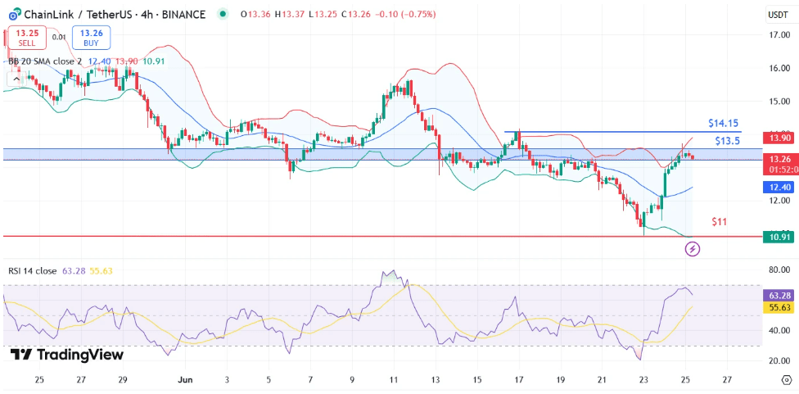Select the BB 20 SMA close 2 legend
The image size is (799, 394).
click(x=45, y=61)
